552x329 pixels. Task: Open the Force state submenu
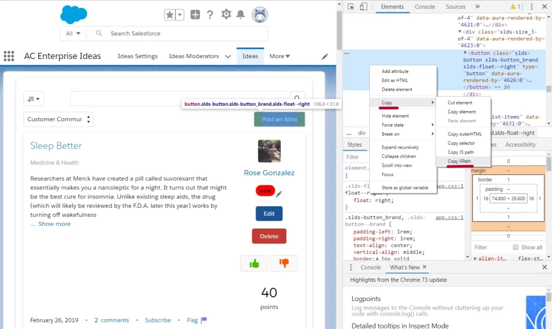(403, 125)
